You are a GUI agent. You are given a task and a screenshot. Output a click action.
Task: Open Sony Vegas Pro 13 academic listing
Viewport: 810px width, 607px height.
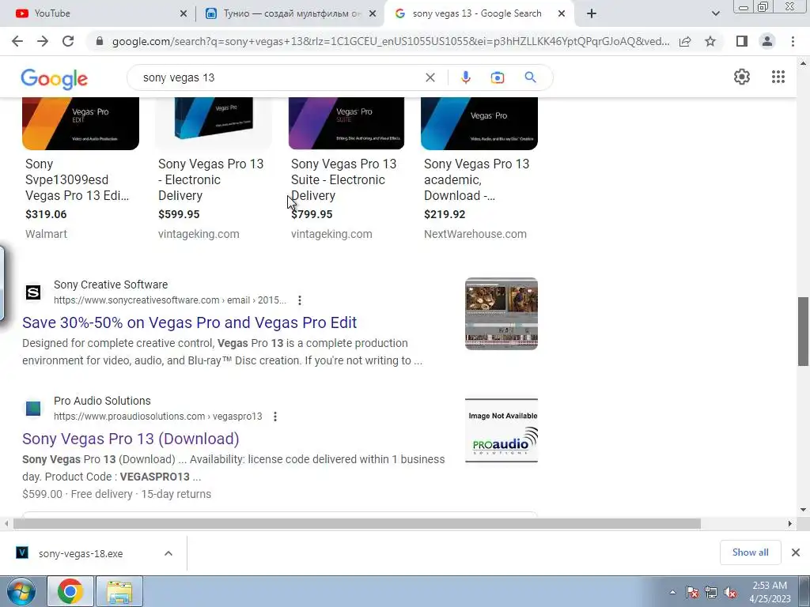(x=476, y=179)
